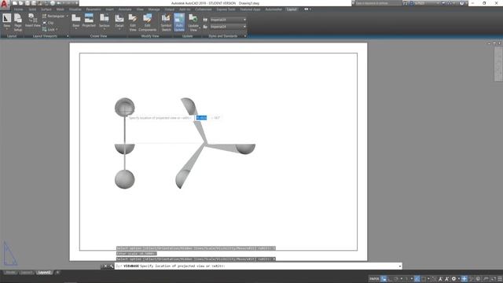Viewport: 503px width, 283px height.
Task: Toggle PAPER space button in status bar
Action: [374, 279]
